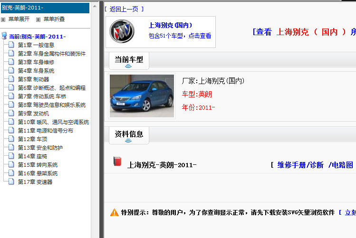Screen dimensions: 356x238
Task: Select 第7章 传动系统 车桥
Action: pyautogui.click(x=42, y=96)
